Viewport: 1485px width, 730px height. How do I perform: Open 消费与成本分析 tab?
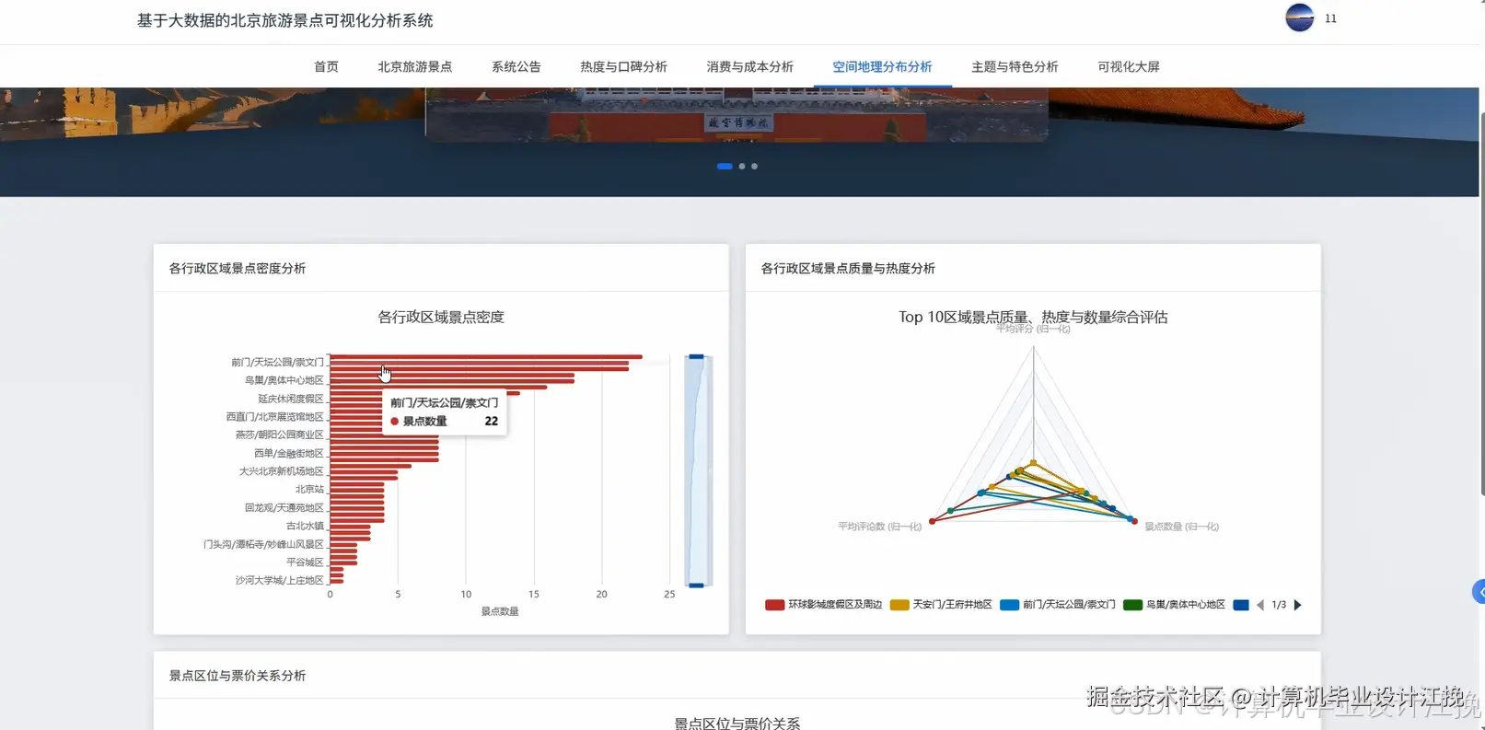[749, 66]
